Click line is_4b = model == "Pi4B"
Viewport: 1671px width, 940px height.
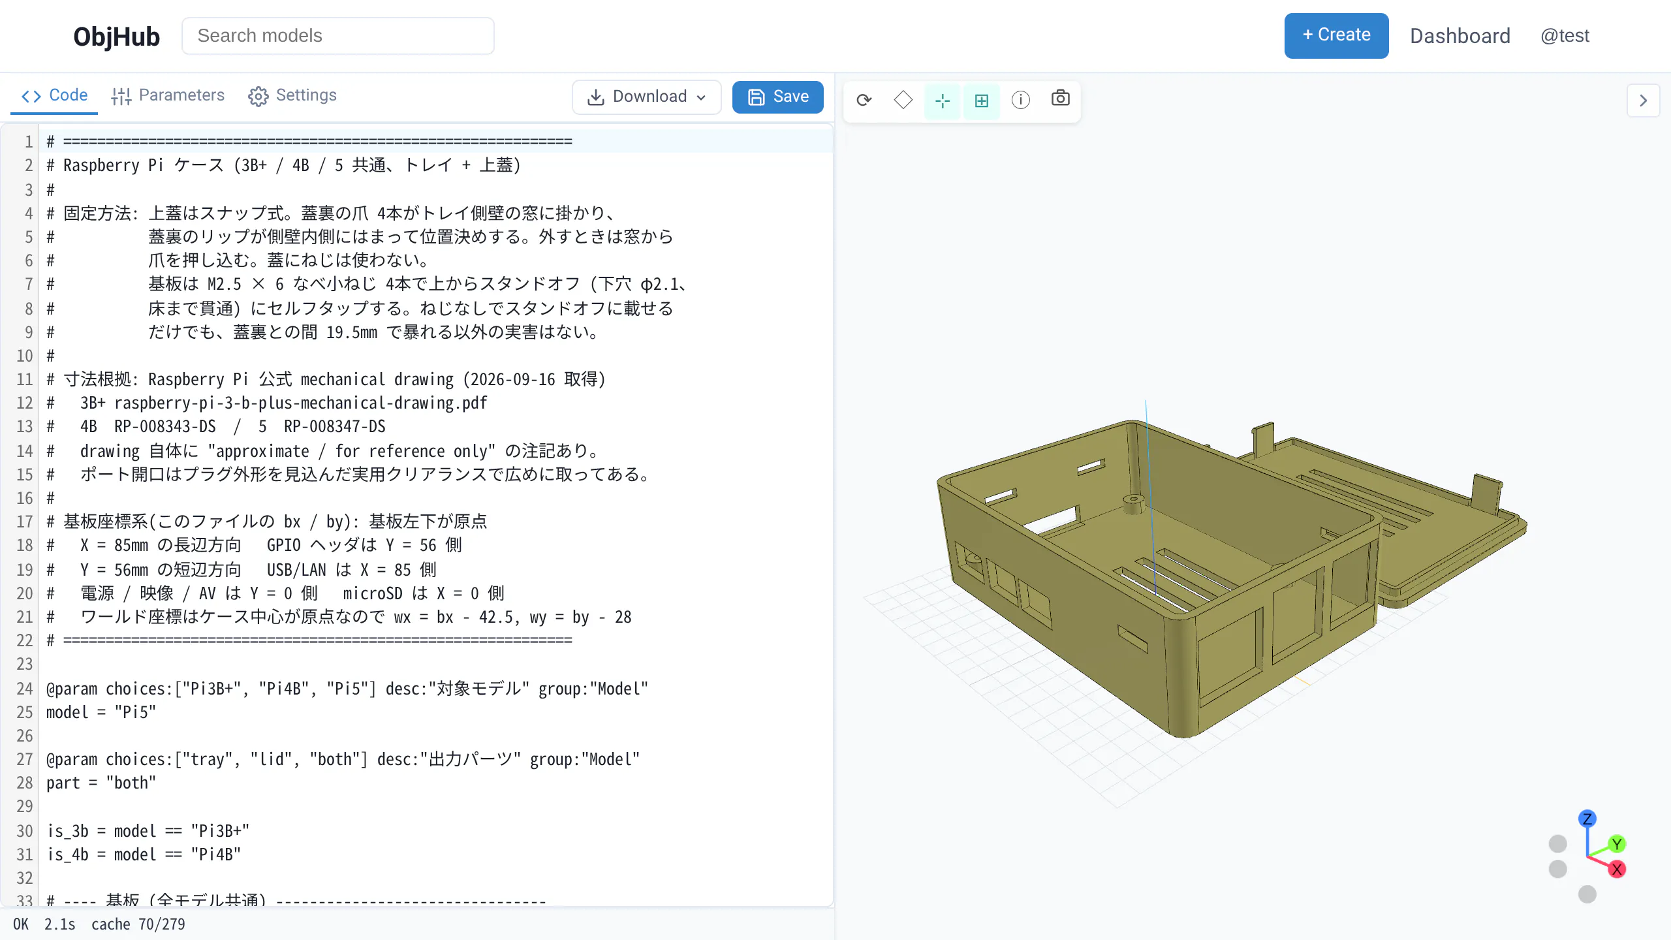pos(144,854)
